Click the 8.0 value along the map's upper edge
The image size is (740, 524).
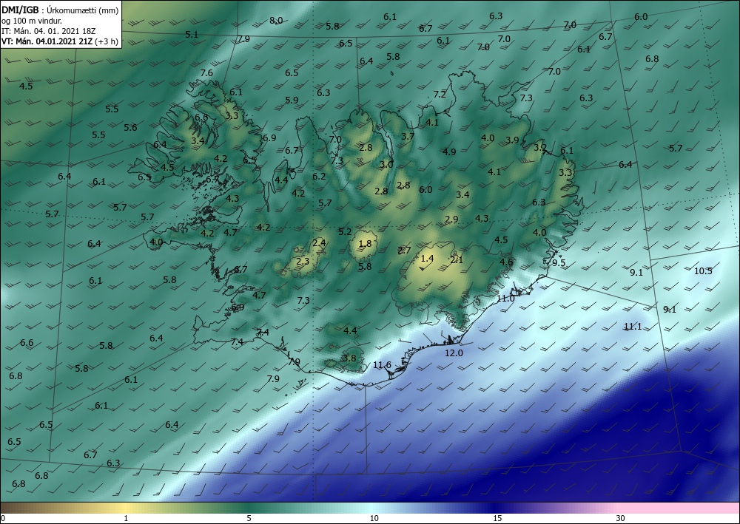point(276,20)
